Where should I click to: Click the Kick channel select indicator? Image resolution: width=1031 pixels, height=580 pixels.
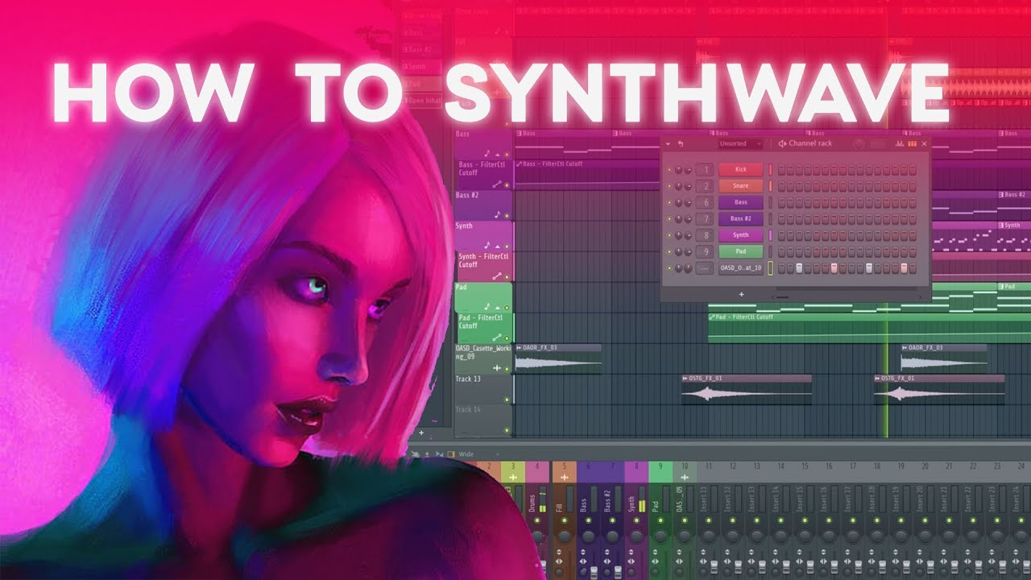point(770,169)
